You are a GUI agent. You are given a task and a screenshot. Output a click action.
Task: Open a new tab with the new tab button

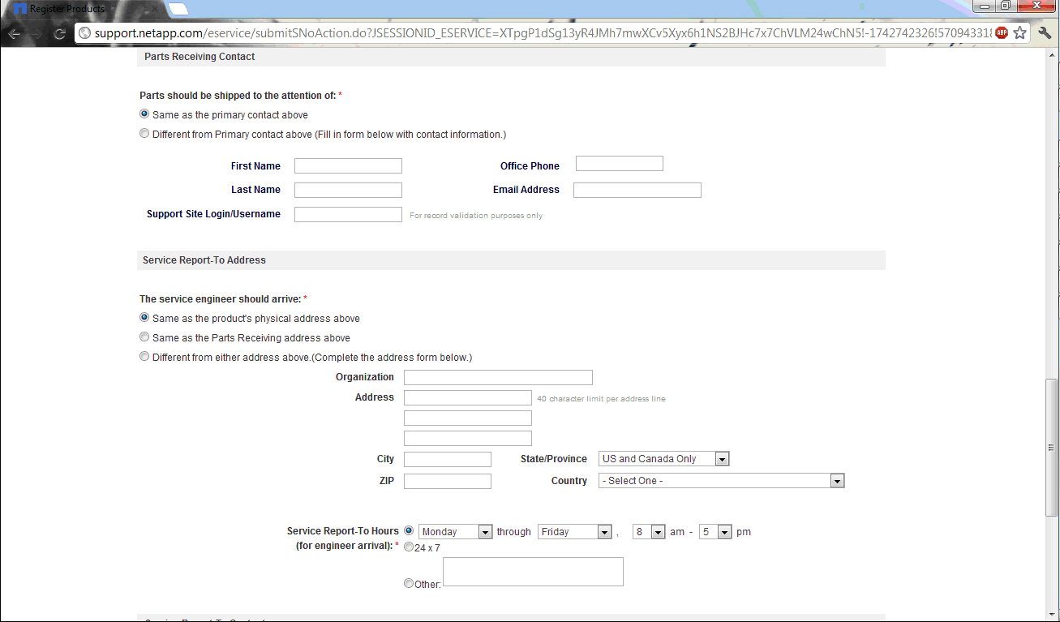click(x=178, y=9)
